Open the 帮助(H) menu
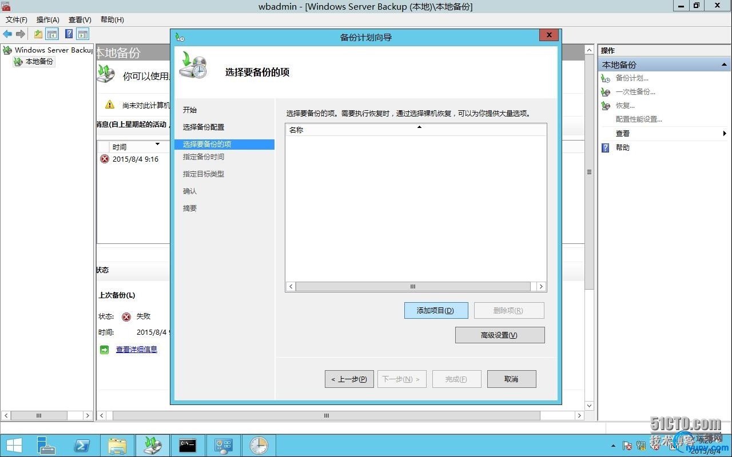 click(112, 19)
